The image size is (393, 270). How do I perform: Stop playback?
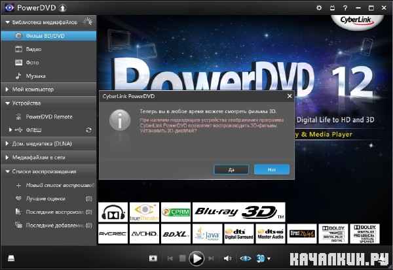(183, 258)
